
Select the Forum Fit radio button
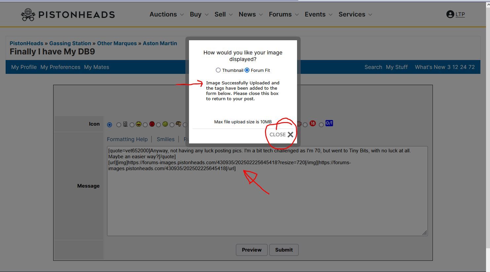[247, 70]
